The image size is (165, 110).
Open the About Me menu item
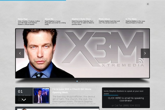pyautogui.click(x=49, y=19)
